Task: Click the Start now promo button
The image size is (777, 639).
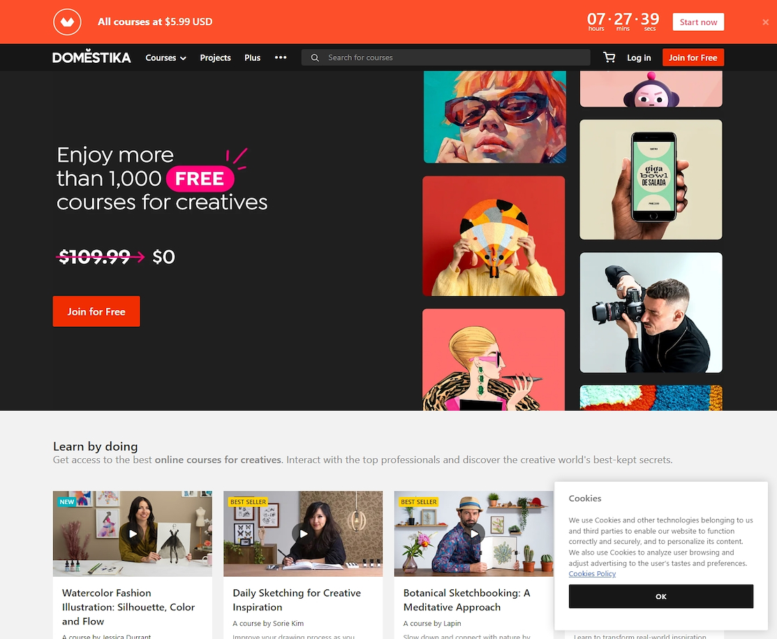Action: pos(698,22)
